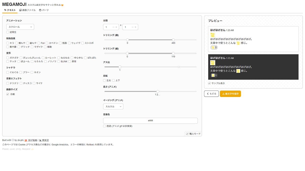This screenshot has width=305, height=171.
Task: Click the アス比 slider handle
Action: (120, 67)
